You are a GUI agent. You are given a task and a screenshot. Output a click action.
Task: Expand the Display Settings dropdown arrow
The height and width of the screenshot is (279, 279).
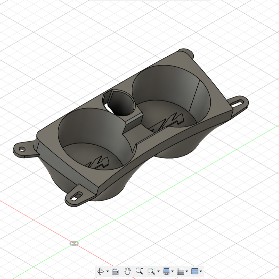click(x=172, y=271)
